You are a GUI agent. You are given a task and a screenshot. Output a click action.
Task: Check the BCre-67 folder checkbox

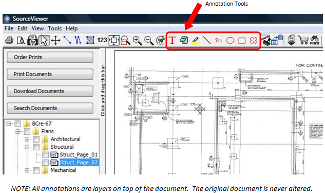[17, 124]
